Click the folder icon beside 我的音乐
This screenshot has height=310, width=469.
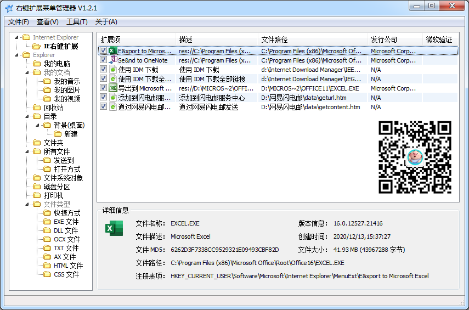tap(47, 81)
